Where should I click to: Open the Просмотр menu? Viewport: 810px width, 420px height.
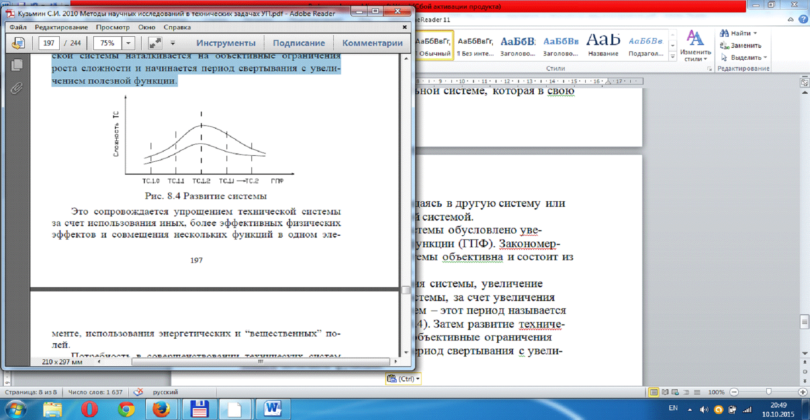tap(113, 27)
